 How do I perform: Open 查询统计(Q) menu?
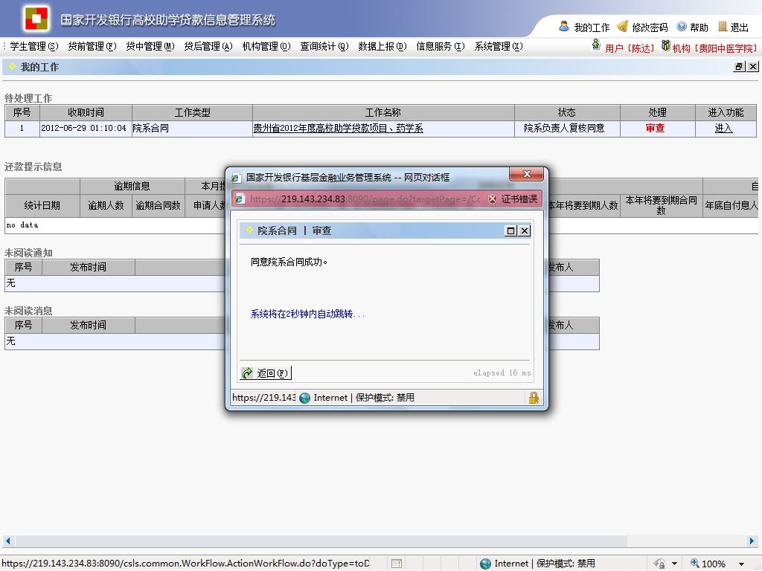(x=324, y=46)
